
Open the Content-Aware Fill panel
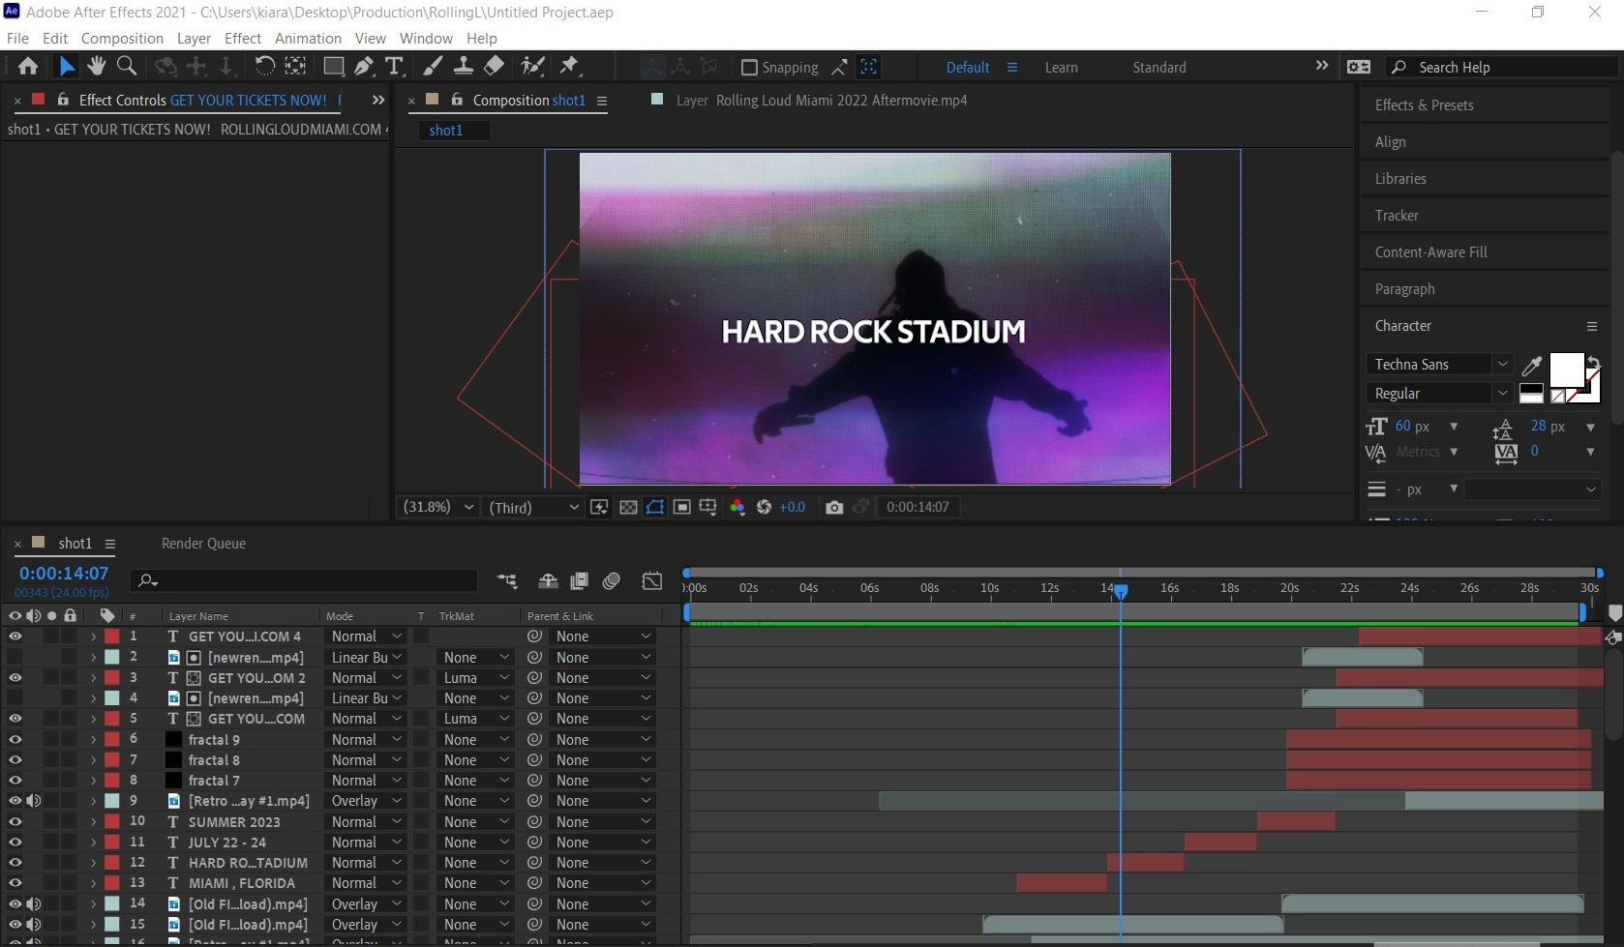click(x=1430, y=252)
